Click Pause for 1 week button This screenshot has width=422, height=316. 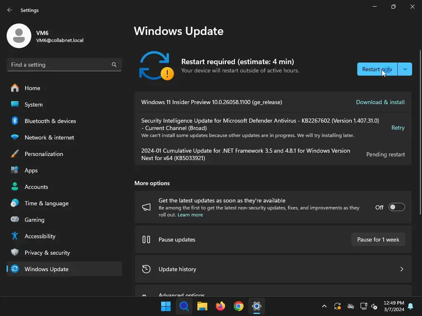tap(378, 239)
